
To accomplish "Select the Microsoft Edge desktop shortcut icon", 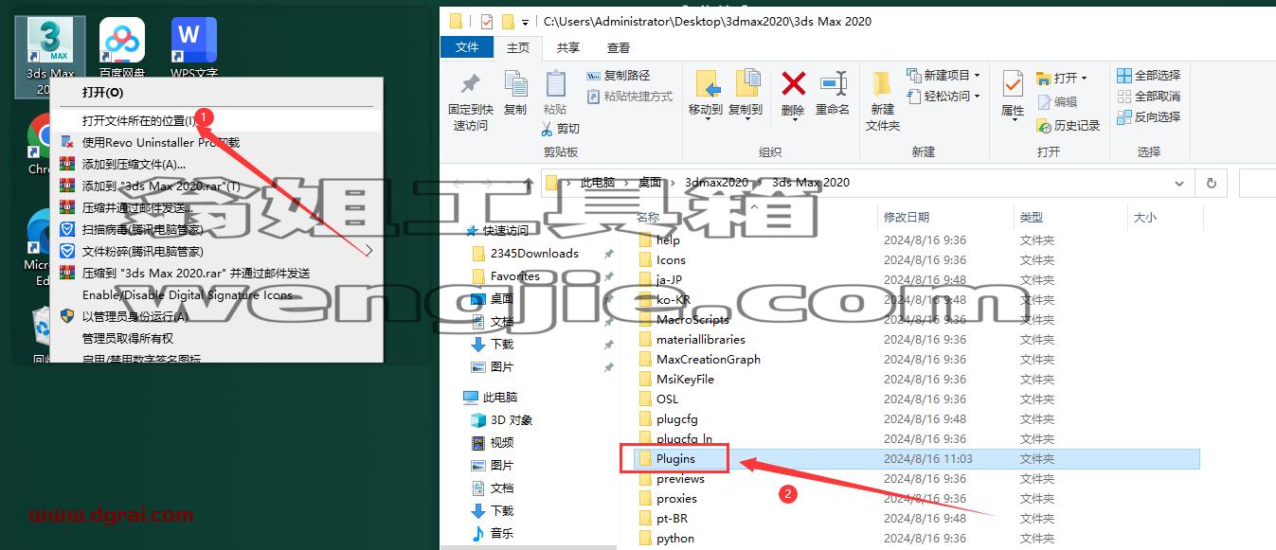I will click(x=40, y=232).
